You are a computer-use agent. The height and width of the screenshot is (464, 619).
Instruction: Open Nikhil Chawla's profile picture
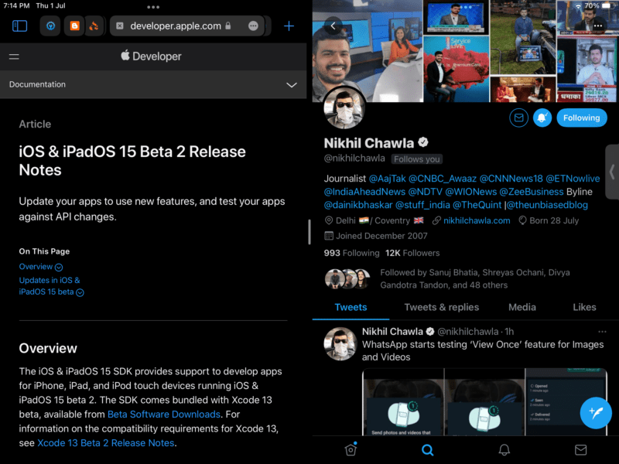click(344, 107)
